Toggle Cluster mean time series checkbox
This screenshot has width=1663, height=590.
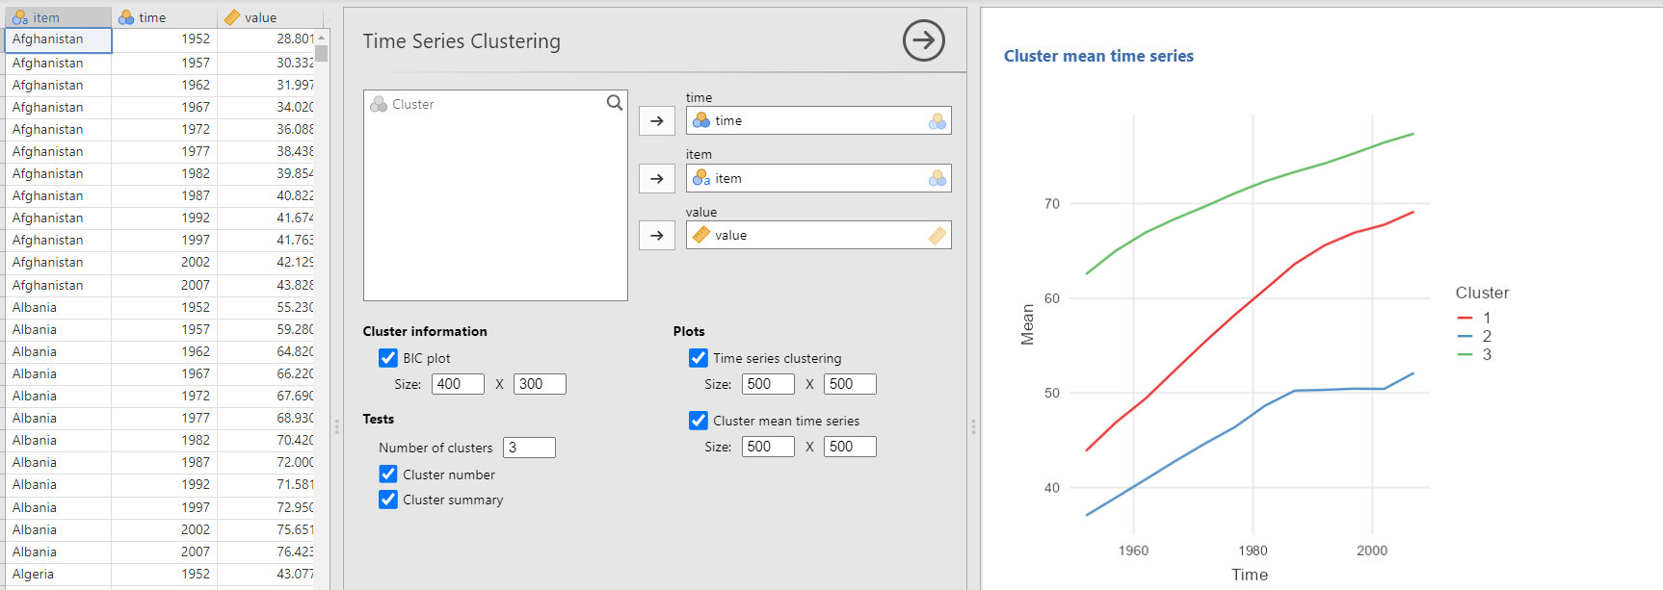(699, 421)
